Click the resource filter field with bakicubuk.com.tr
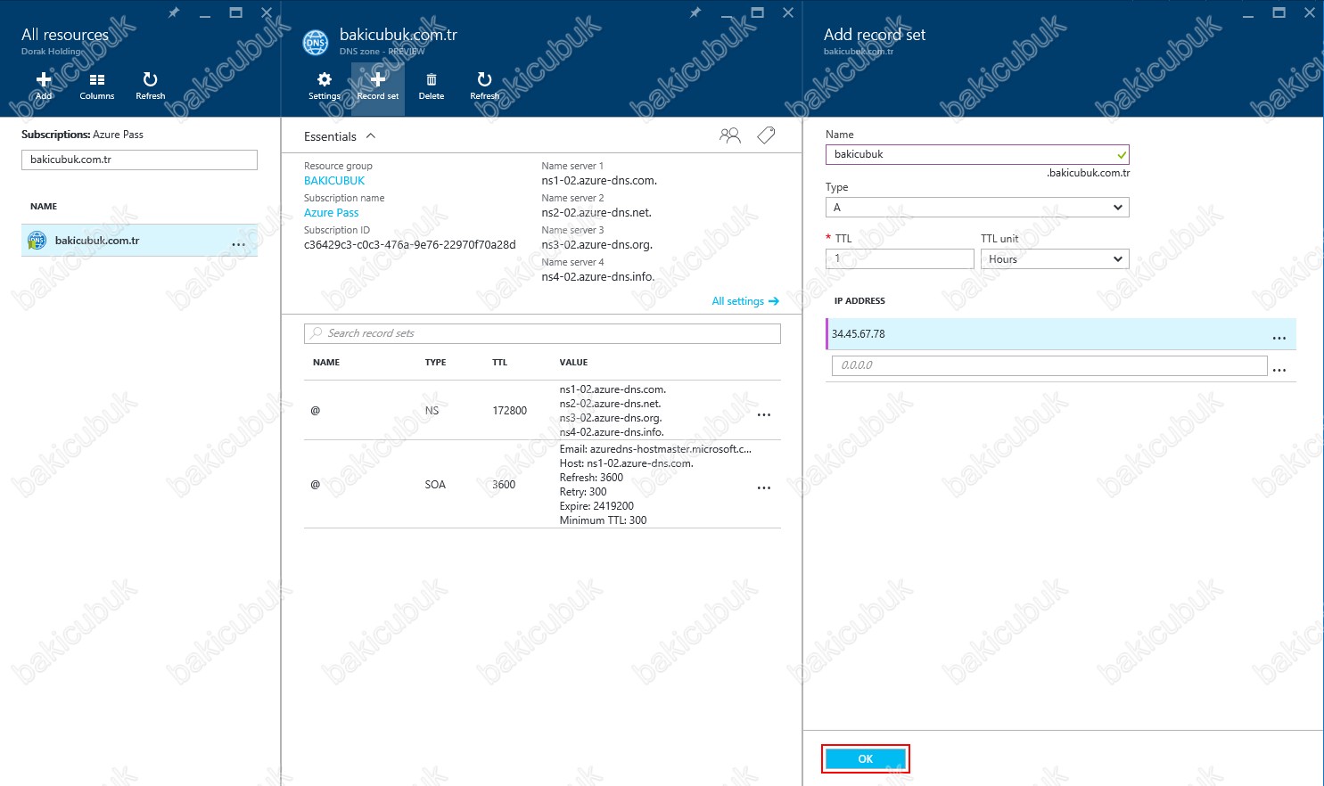 coord(139,160)
